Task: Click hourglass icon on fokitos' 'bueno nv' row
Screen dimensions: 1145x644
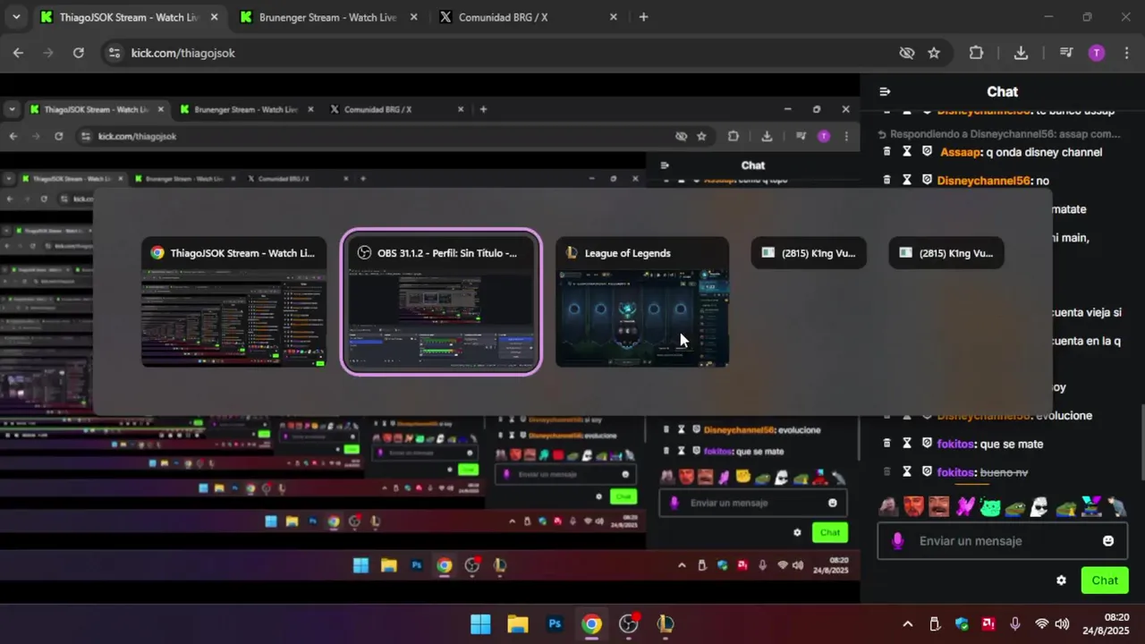Action: 906,471
